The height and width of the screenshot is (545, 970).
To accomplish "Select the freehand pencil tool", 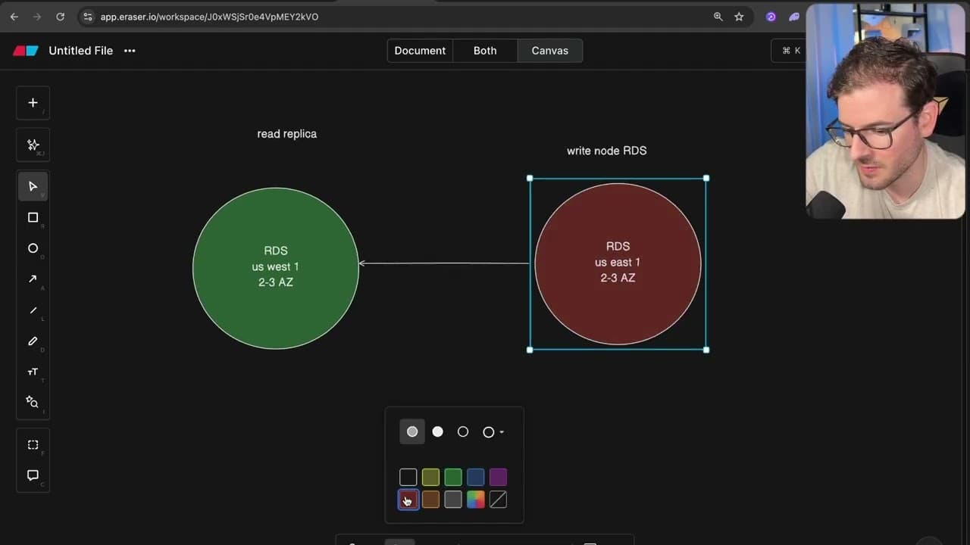I will click(33, 341).
